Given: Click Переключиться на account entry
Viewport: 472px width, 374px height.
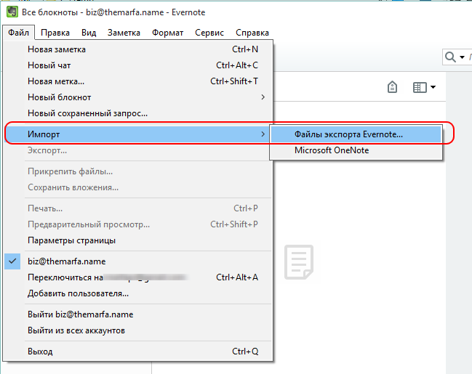Looking at the screenshot, I should [138, 277].
